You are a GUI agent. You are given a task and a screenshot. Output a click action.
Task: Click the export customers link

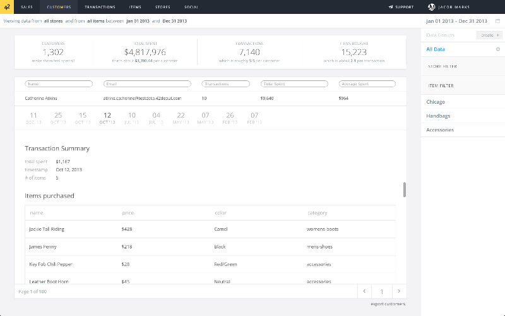click(x=388, y=304)
